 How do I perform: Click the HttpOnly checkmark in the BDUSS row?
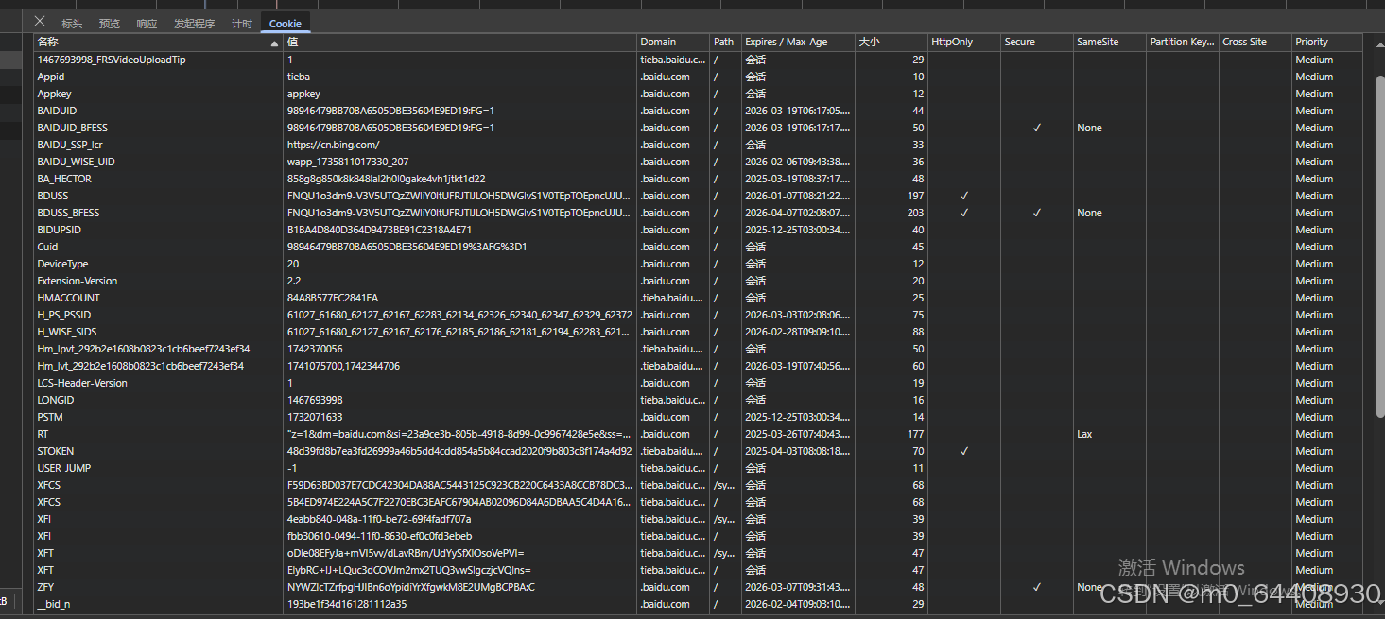pos(964,196)
